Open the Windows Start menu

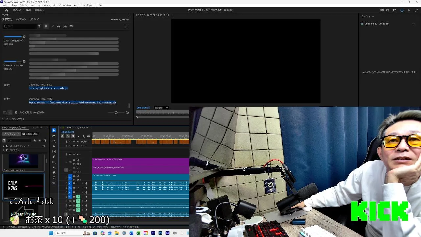point(51,233)
